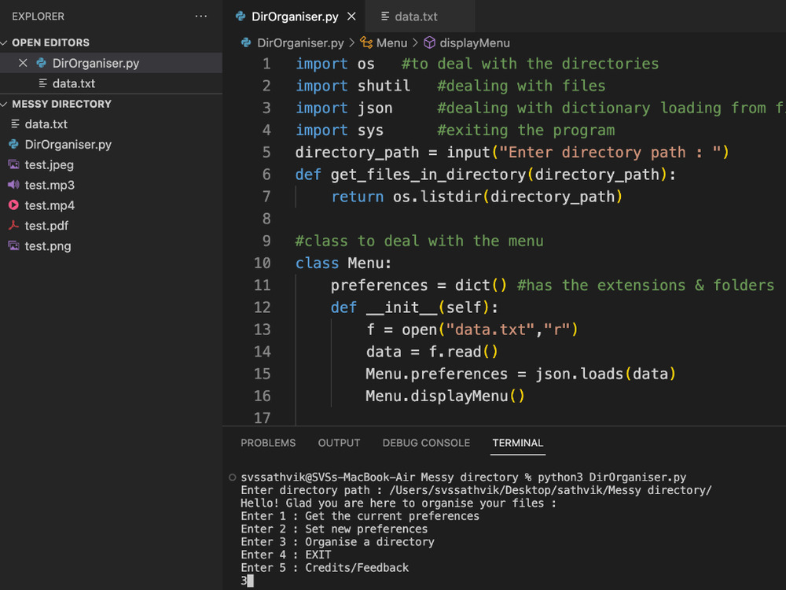Place cursor on 'class Menu:' line
The image size is (786, 590).
coord(343,263)
